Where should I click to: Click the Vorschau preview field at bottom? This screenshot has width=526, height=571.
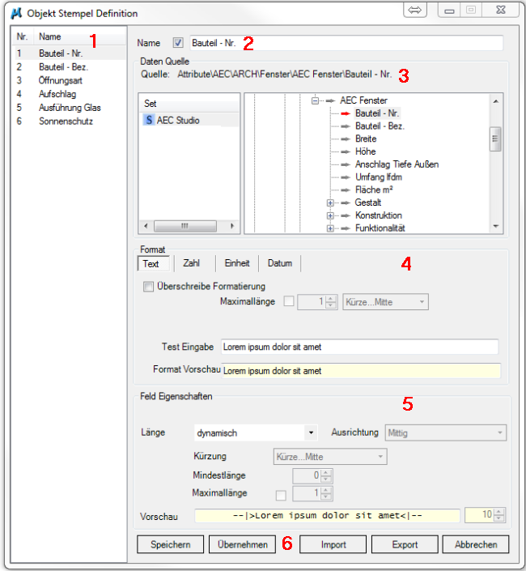[327, 516]
